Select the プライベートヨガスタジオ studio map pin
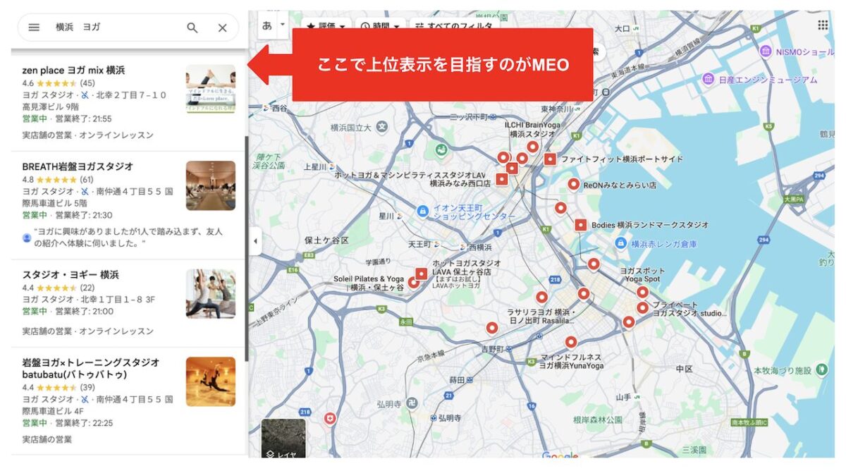The height and width of the screenshot is (471, 846). 642,307
